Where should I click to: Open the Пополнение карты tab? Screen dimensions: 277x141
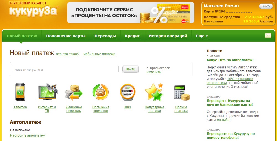coord(66,36)
